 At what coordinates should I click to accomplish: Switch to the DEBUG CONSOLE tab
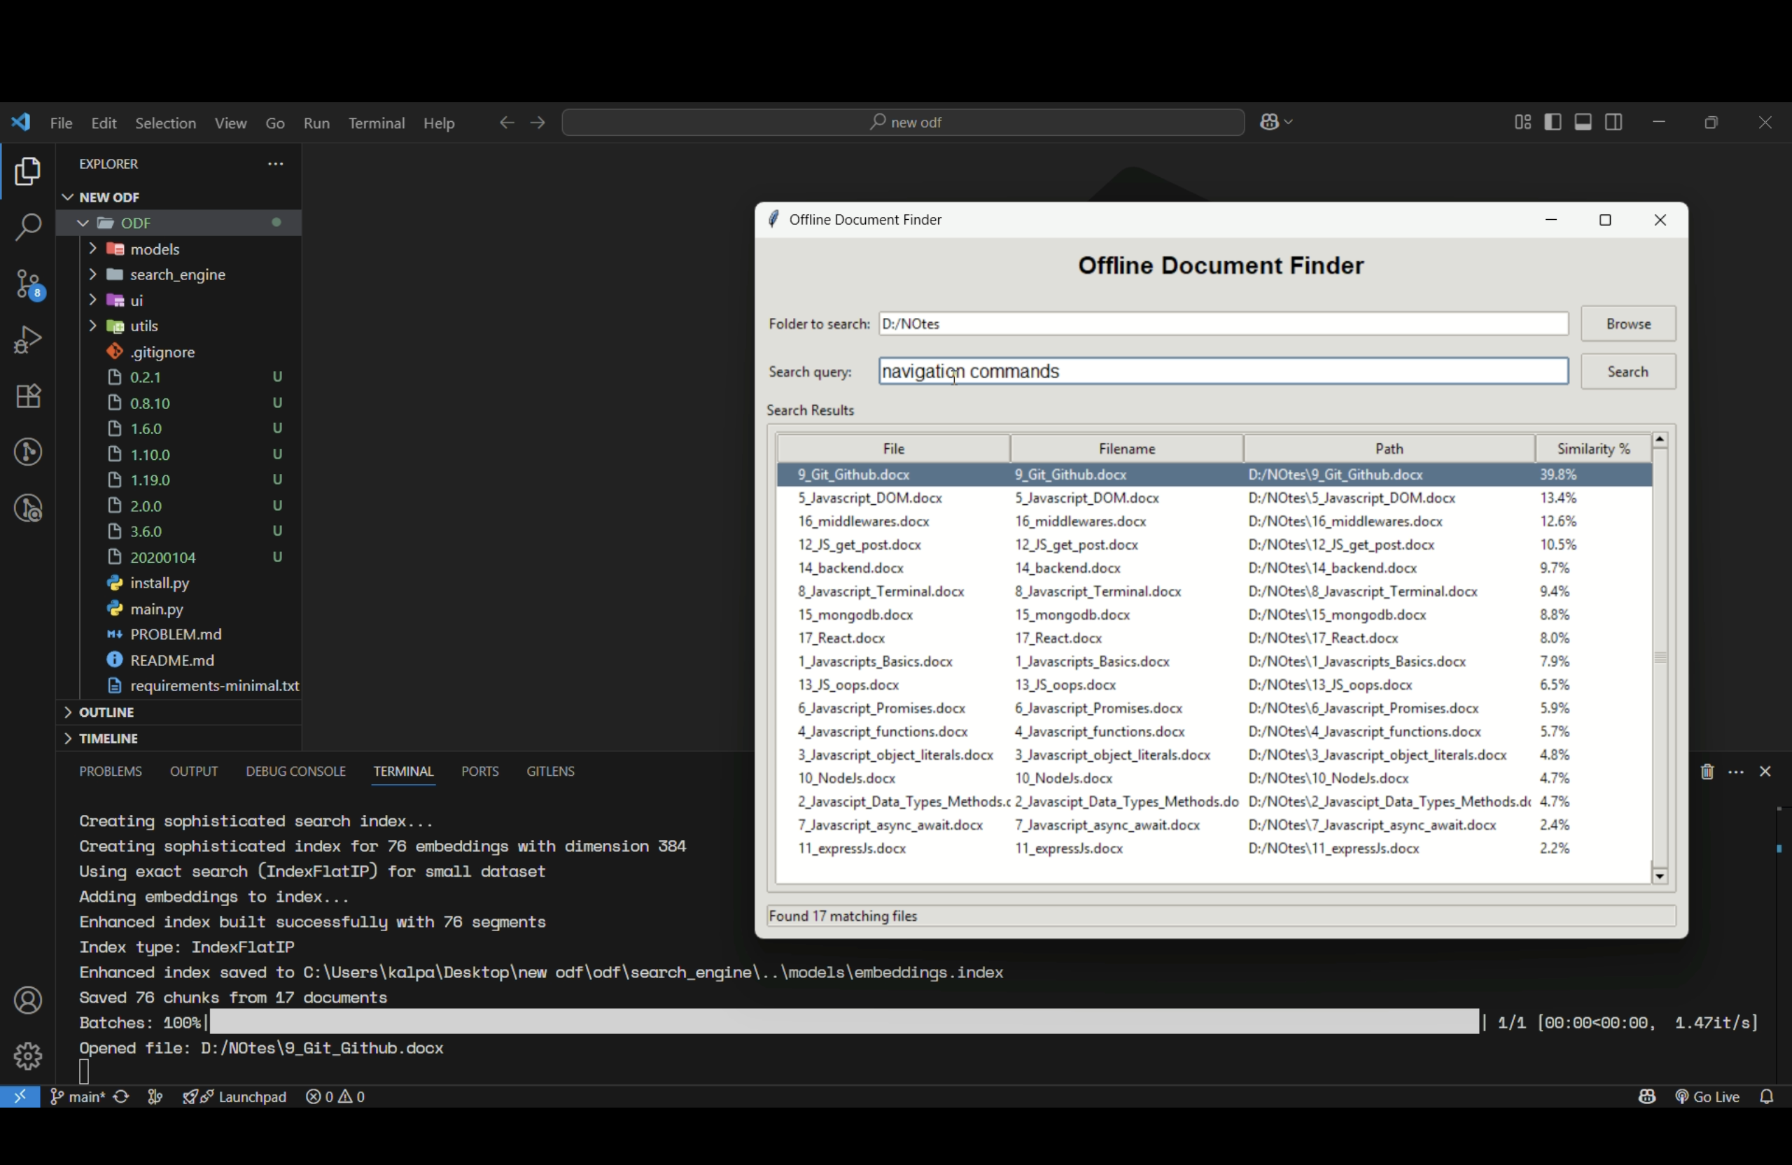[296, 771]
